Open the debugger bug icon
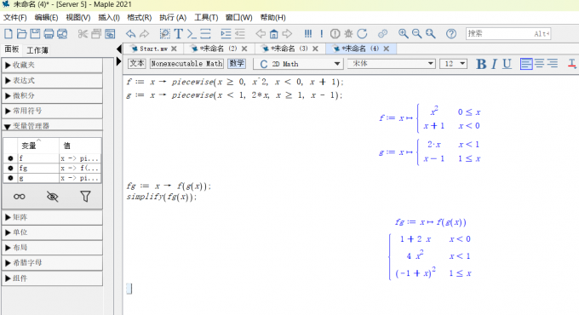 pyautogui.click(x=348, y=34)
